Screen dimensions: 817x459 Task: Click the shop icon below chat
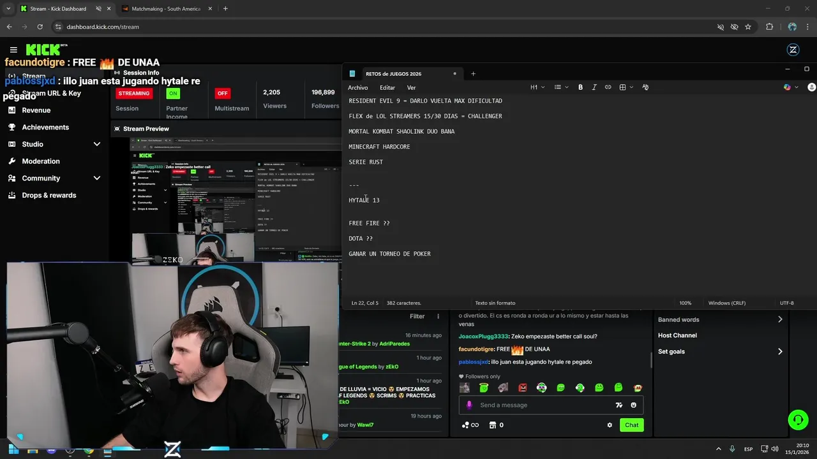click(492, 425)
